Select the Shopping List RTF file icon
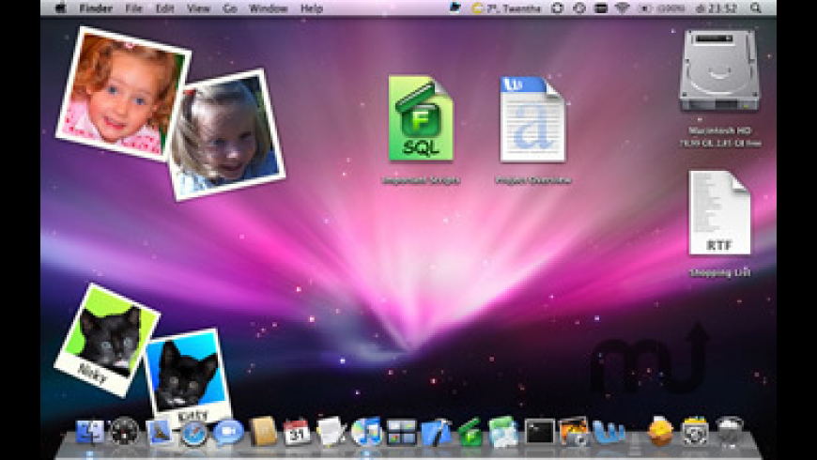This screenshot has width=817, height=460. [719, 212]
